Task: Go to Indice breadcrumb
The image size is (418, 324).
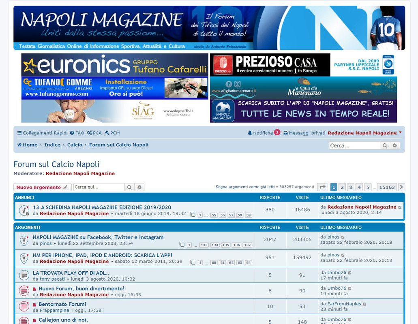Action: pyautogui.click(x=52, y=145)
